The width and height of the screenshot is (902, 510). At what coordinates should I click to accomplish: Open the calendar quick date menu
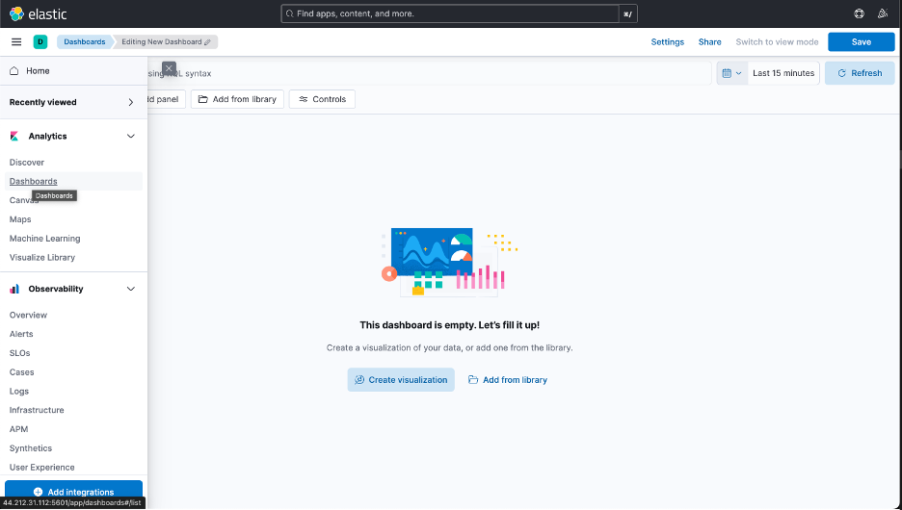[x=731, y=73]
